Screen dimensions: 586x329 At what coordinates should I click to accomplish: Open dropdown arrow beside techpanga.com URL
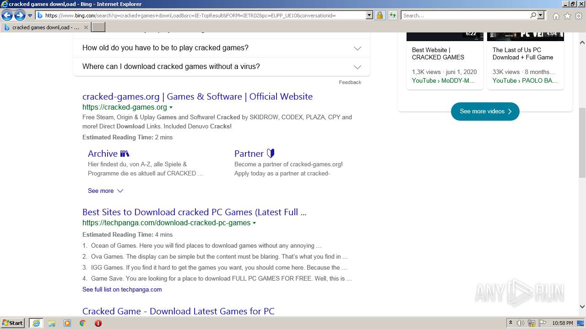(254, 223)
